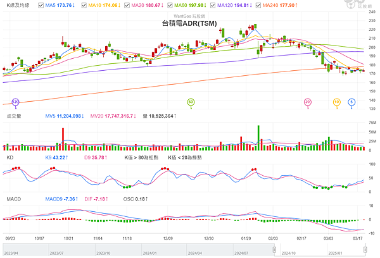This screenshot has width=380, height=258.
Task: Click the 09/23 date axis label
Action: pyautogui.click(x=10, y=238)
